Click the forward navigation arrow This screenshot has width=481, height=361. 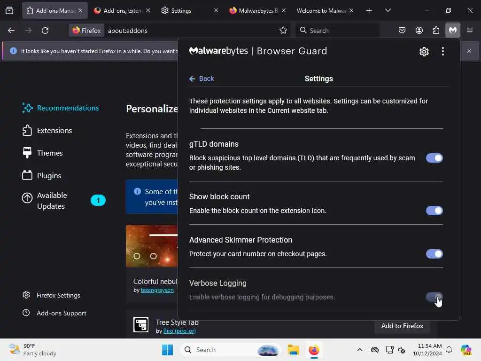coord(28,31)
